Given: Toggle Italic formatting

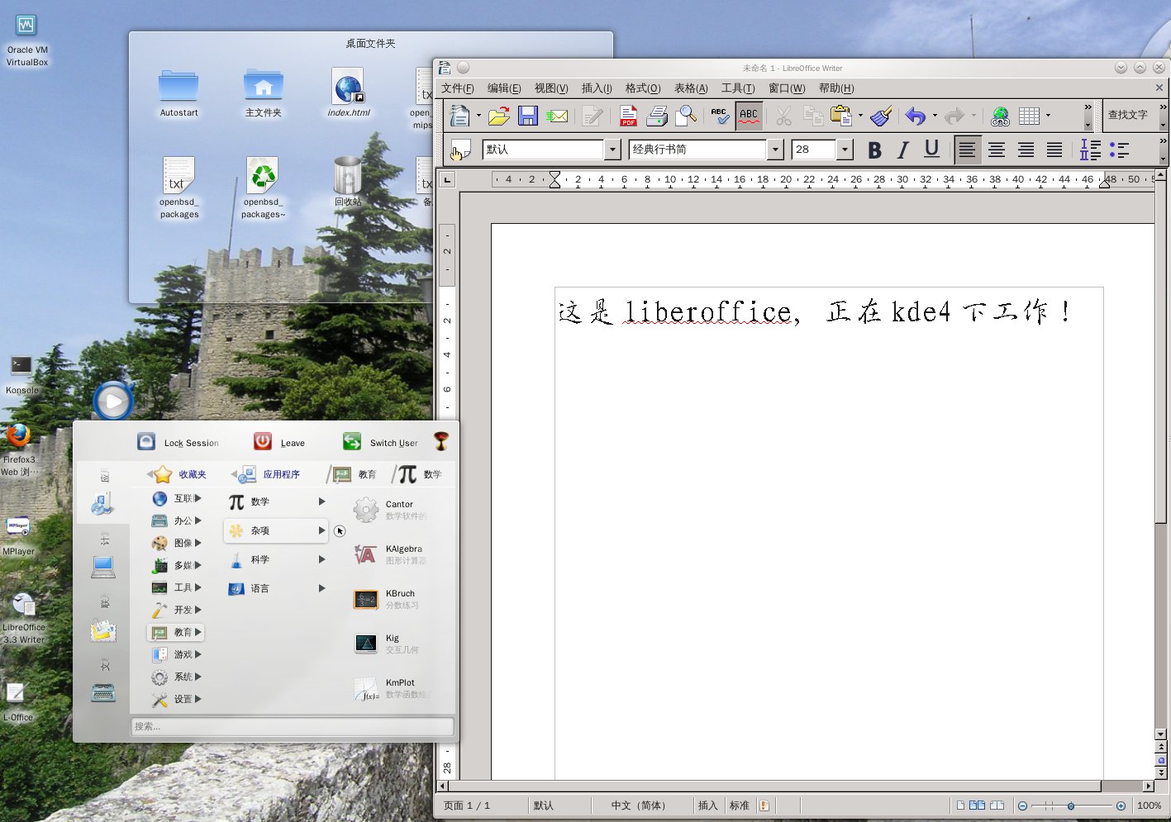Looking at the screenshot, I should [903, 150].
